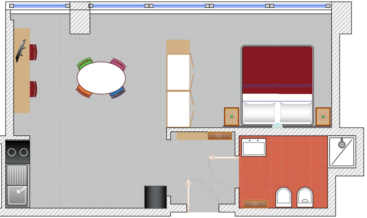This screenshot has height=218, width=367.
Task: Select the left pillow on the bed
Action: tap(259, 112)
